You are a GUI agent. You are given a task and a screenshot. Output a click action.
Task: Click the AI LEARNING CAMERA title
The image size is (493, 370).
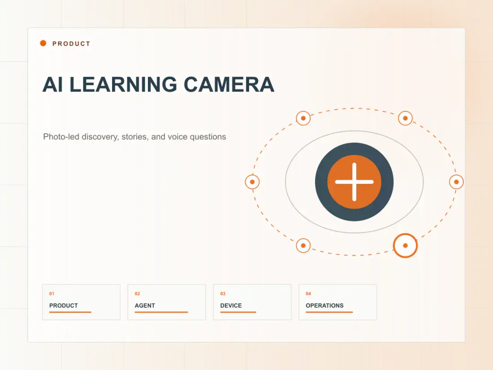click(159, 84)
